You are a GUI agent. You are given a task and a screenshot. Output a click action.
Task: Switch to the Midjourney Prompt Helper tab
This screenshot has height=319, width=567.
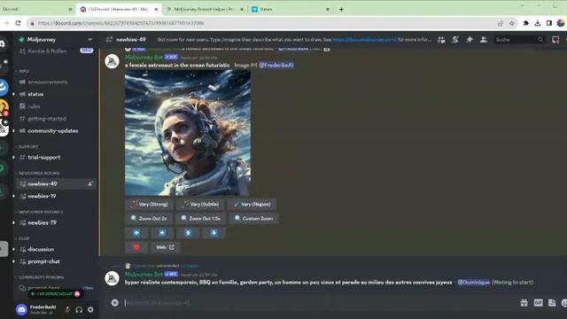click(205, 9)
